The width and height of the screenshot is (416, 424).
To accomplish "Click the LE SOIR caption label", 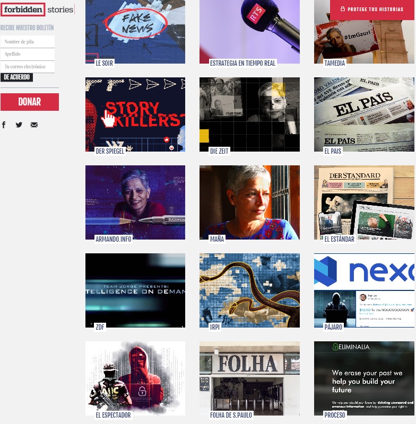I will [104, 63].
